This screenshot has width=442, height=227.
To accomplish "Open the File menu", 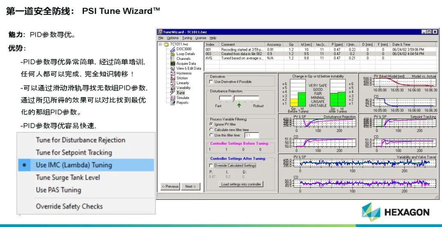I will coord(161,38).
